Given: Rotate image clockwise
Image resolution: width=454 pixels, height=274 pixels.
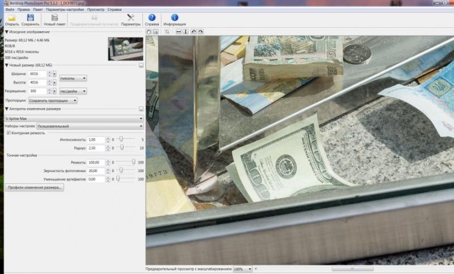Looking at the screenshot, I should click(x=201, y=32).
